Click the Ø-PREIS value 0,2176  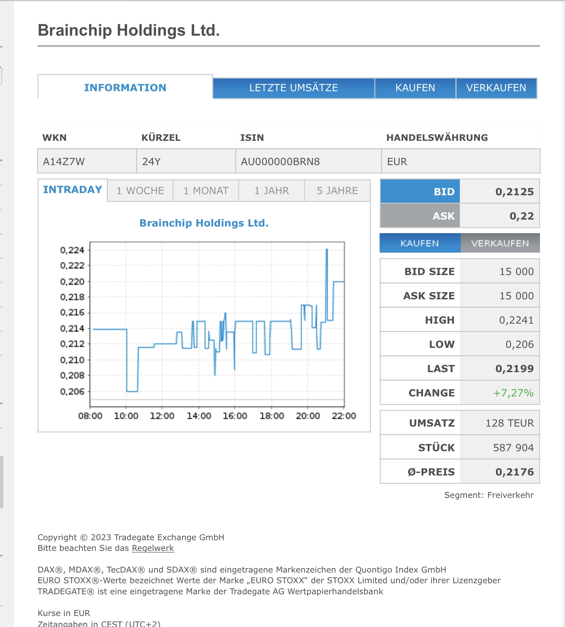tap(515, 472)
